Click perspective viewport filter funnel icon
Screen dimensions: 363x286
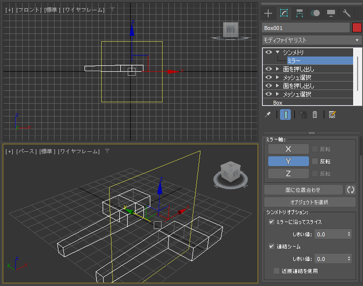[x=107, y=151]
